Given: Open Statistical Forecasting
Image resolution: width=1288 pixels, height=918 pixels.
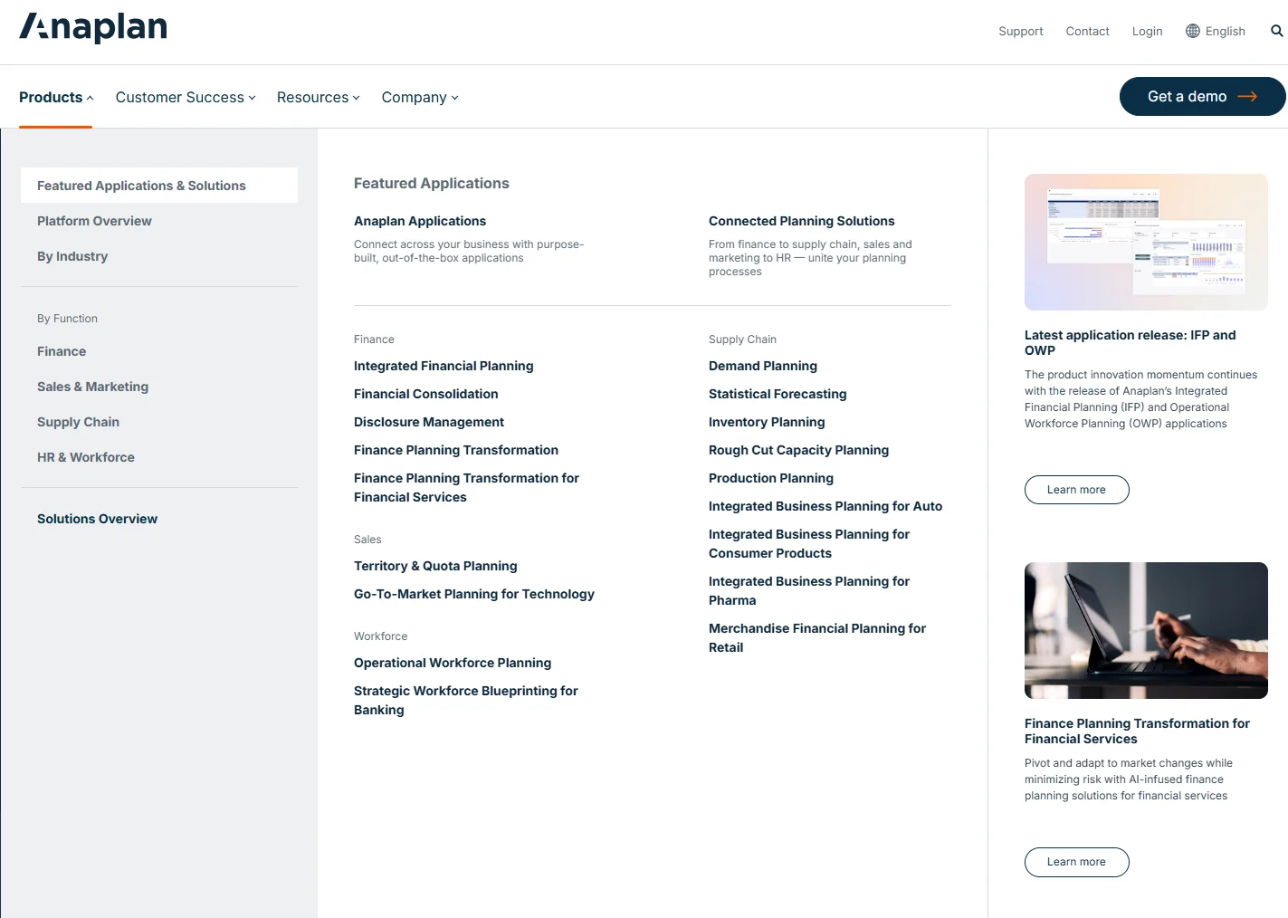Looking at the screenshot, I should (x=778, y=394).
